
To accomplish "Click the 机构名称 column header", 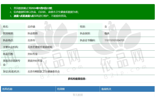I will click(28, 89).
